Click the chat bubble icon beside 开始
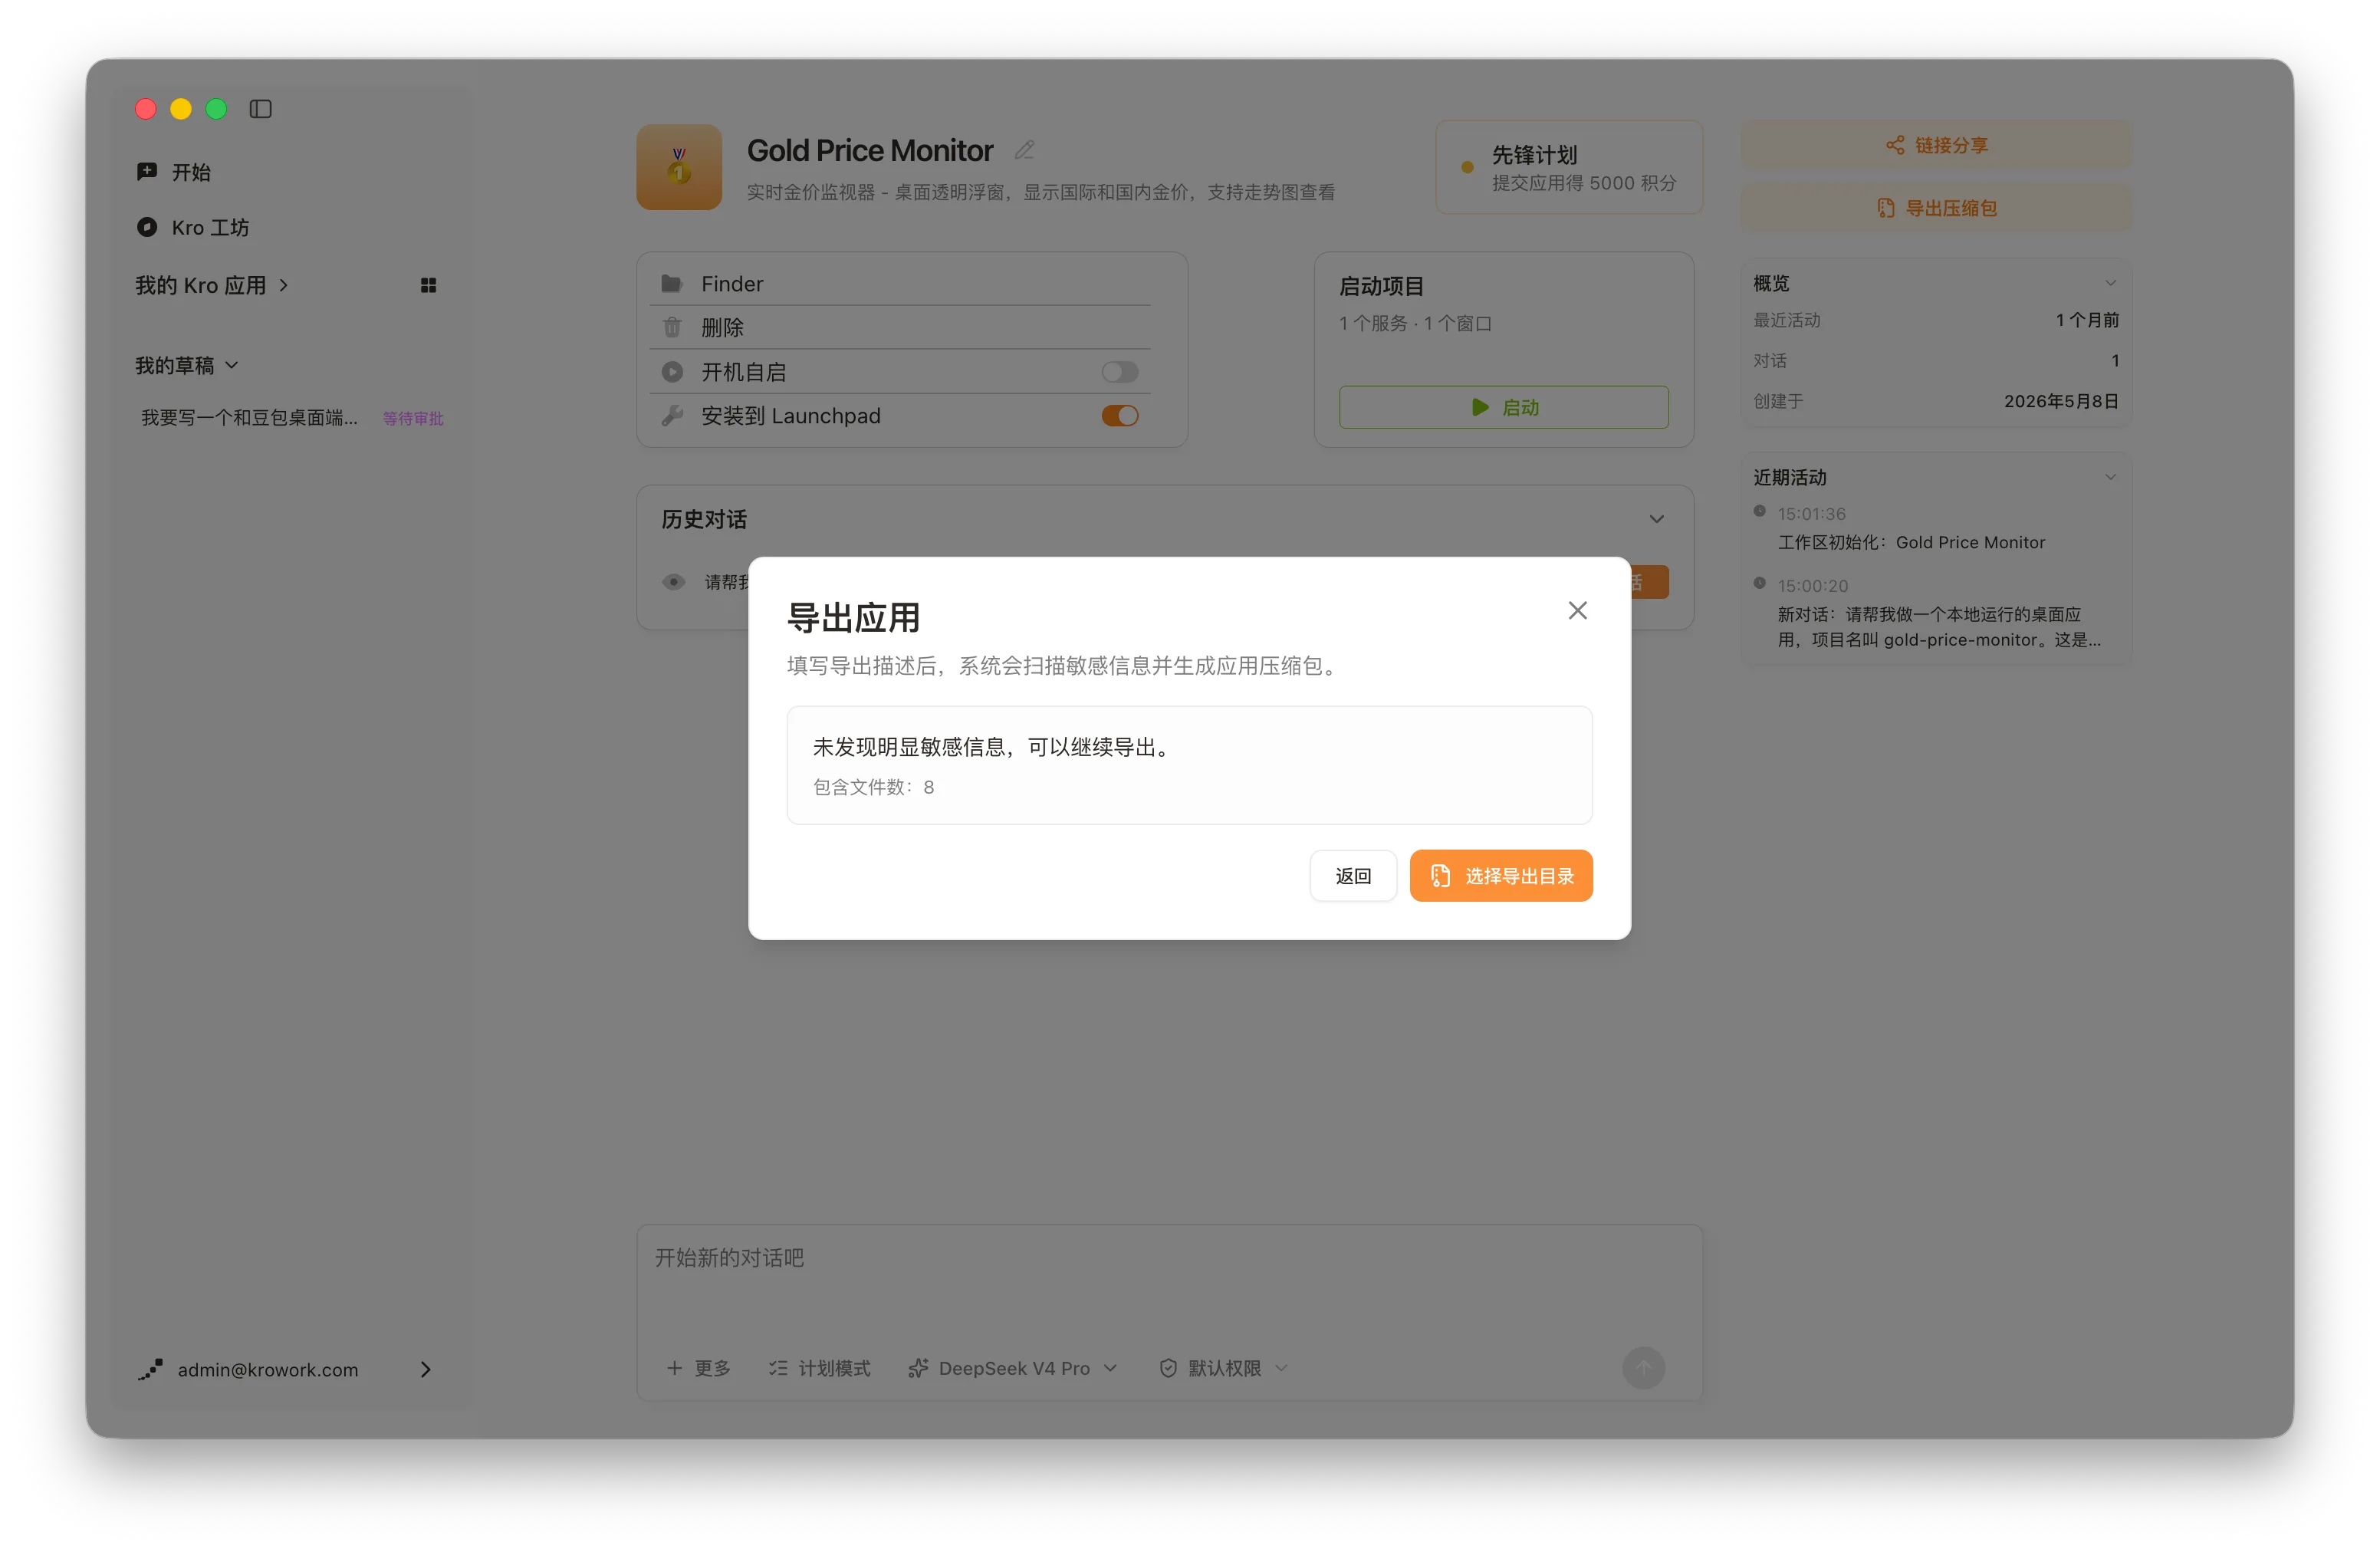 coord(147,172)
